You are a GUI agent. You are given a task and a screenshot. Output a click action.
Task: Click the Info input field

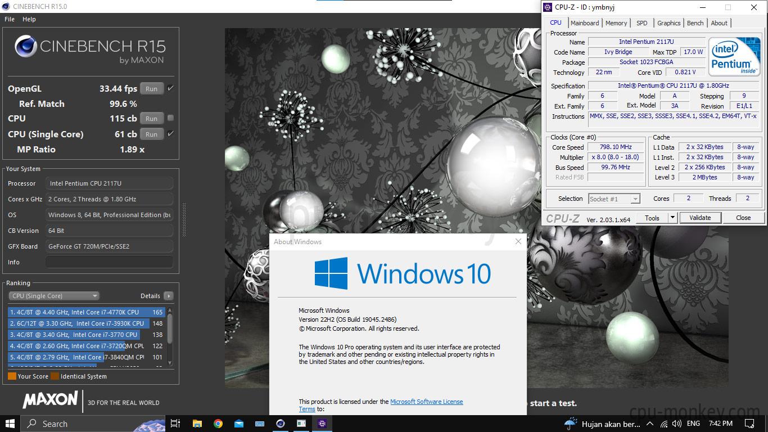[109, 262]
